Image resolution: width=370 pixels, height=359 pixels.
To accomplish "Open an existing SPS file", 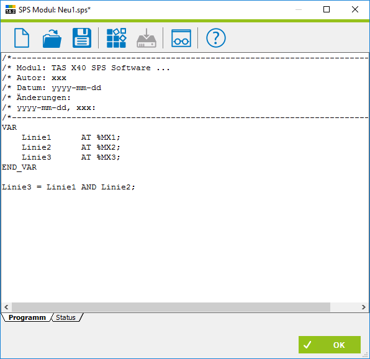I will pyautogui.click(x=52, y=39).
